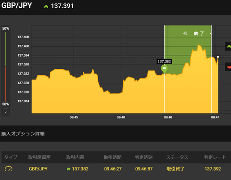Click the 137.394 price axis label
Screen dimensions: 231x180
click(x=24, y=55)
